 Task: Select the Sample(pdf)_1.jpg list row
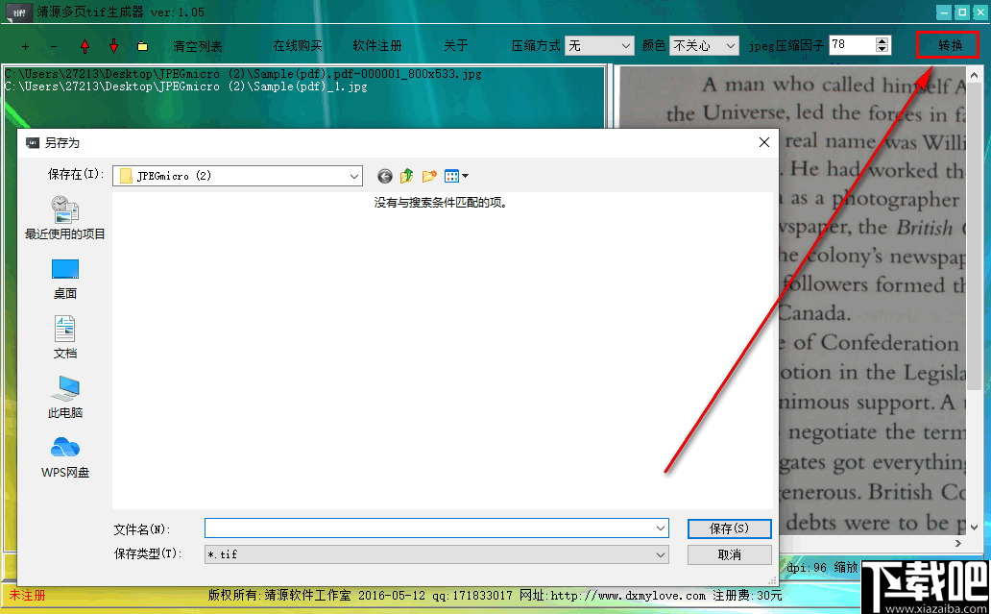click(186, 86)
